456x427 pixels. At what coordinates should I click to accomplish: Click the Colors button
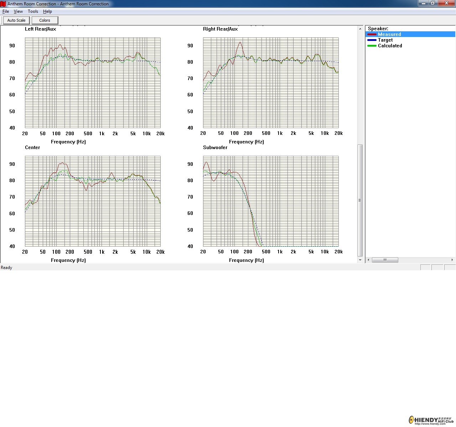(x=45, y=20)
